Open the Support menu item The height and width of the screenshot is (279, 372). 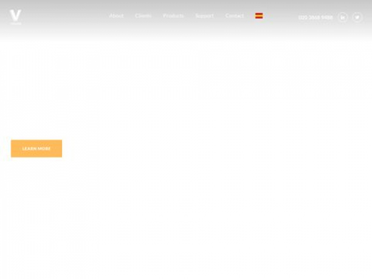point(204,16)
